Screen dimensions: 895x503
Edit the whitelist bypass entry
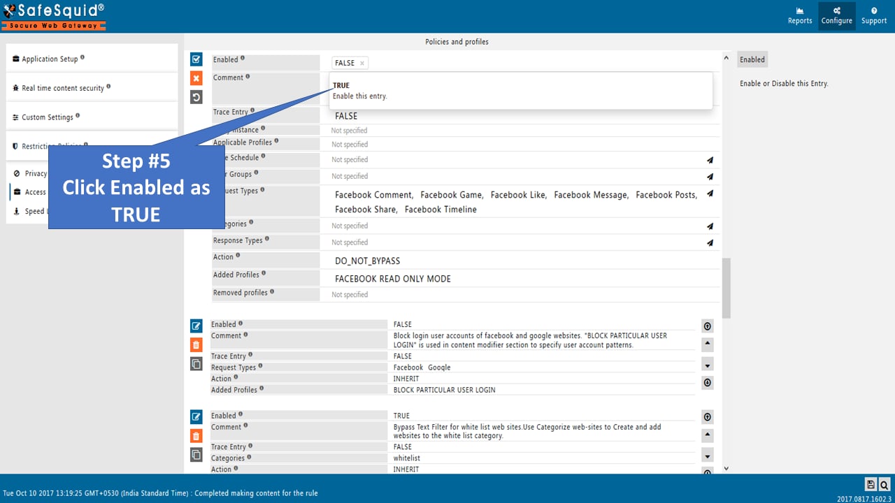tap(196, 417)
